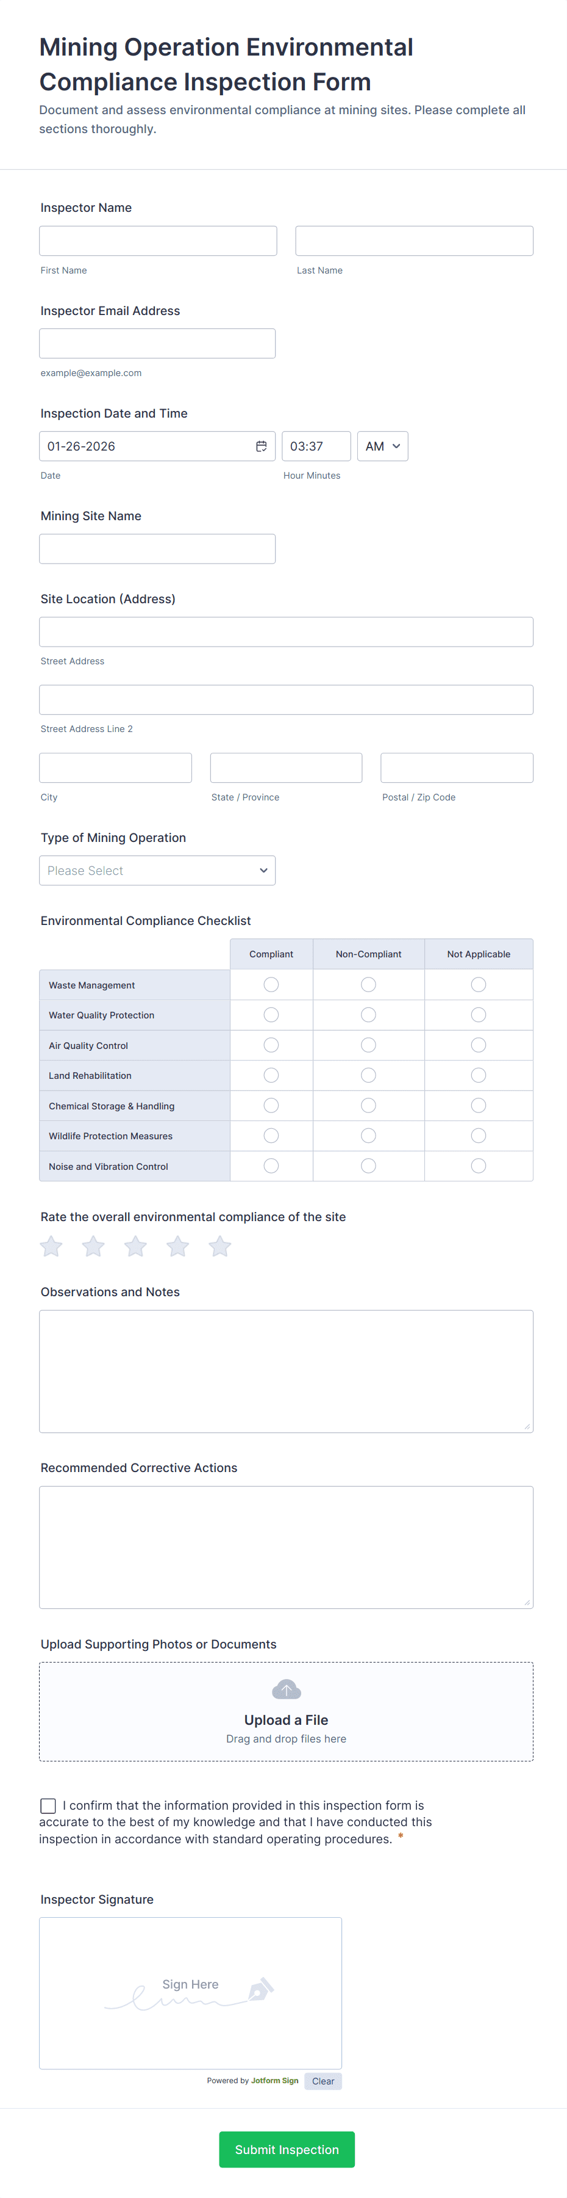Mark Noise and Vibration Control Not Applicable
Image resolution: width=567 pixels, height=2198 pixels.
point(479,1166)
